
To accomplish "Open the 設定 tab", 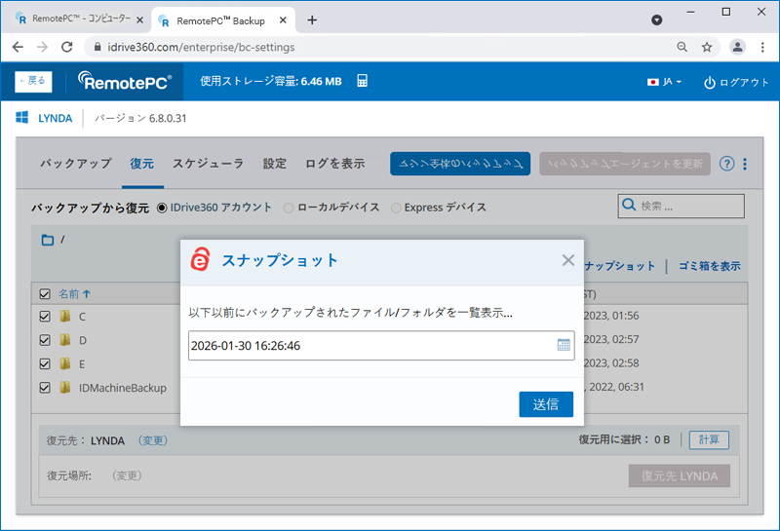I will pos(275,164).
